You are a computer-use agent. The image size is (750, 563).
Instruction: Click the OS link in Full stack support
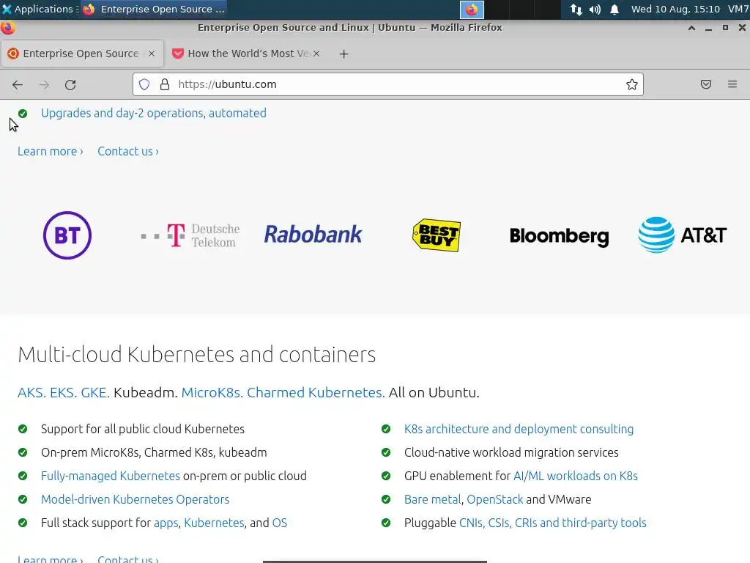(x=279, y=523)
